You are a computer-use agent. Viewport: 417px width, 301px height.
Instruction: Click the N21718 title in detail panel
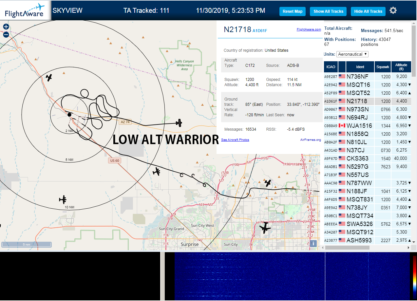tap(237, 29)
